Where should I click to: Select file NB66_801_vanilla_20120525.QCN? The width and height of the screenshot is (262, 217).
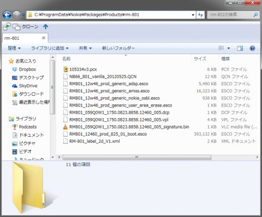tap(103, 77)
